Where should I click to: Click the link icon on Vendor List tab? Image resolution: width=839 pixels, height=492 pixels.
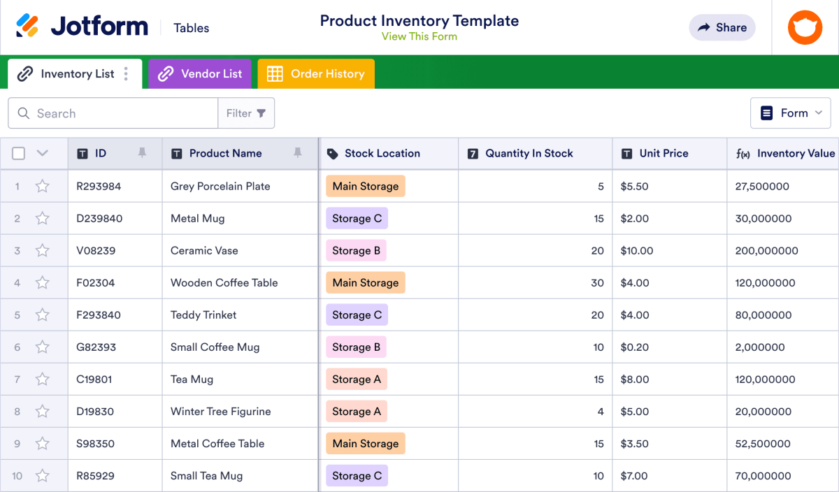[x=166, y=73]
